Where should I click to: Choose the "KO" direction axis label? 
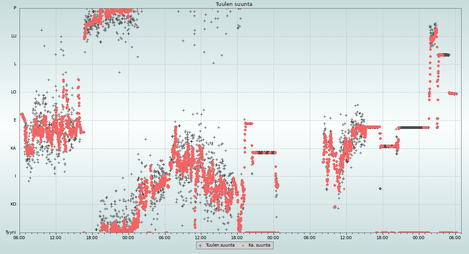point(14,204)
